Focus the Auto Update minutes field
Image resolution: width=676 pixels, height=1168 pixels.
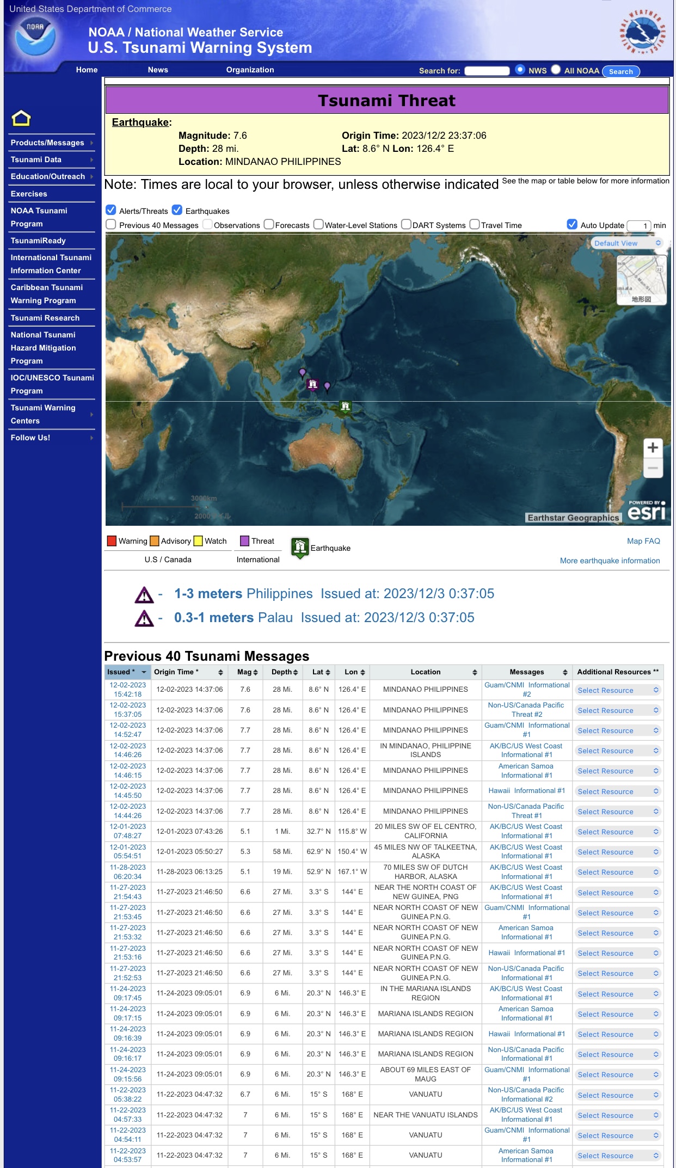638,225
